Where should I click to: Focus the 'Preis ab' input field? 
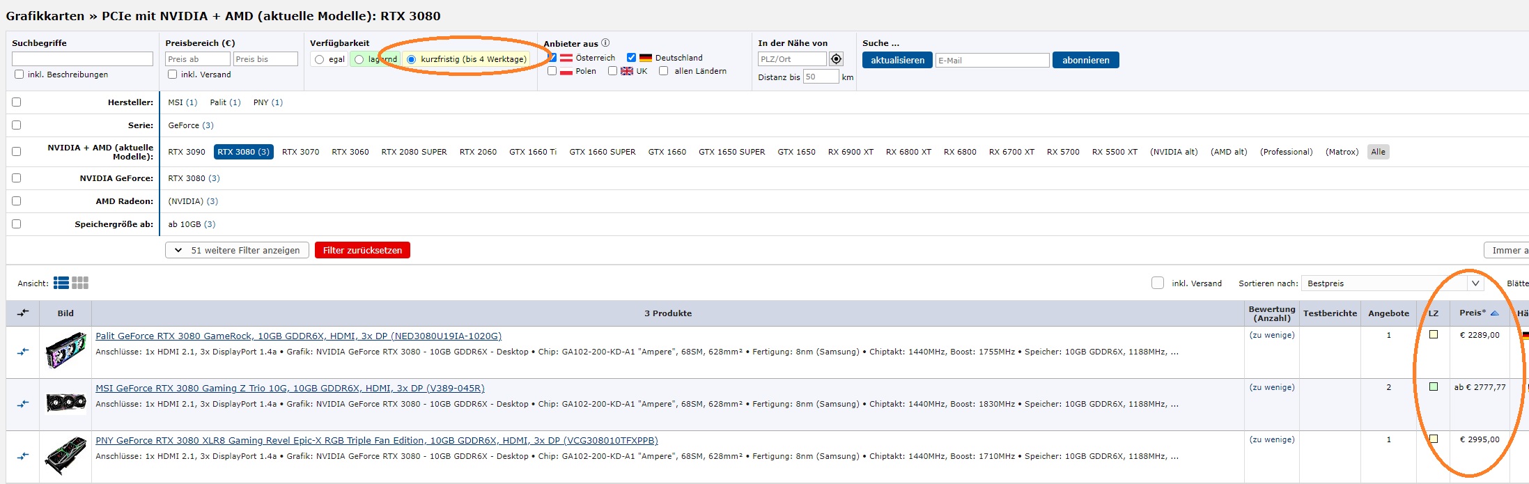point(197,59)
